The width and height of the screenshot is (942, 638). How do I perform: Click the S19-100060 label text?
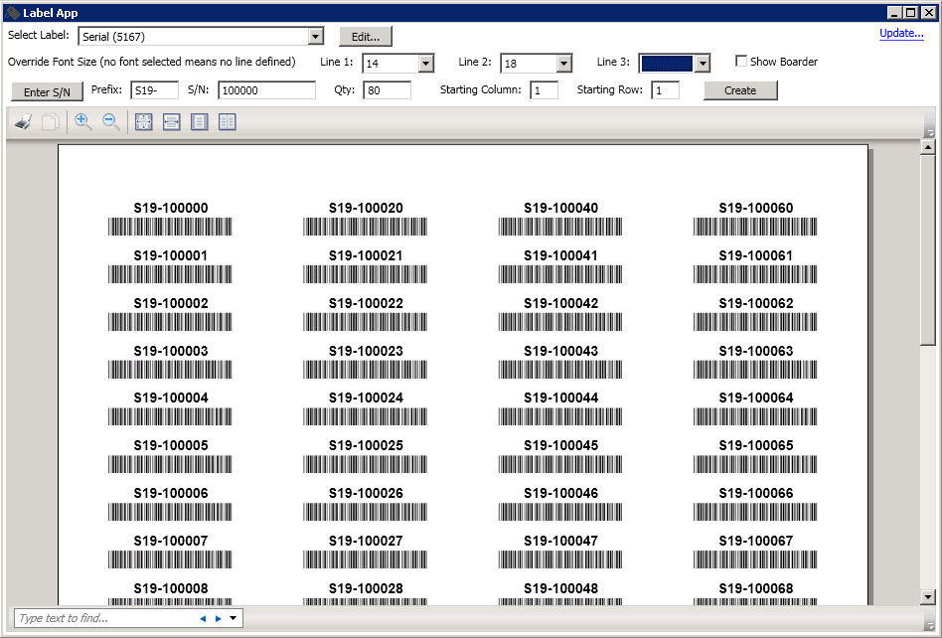756,208
